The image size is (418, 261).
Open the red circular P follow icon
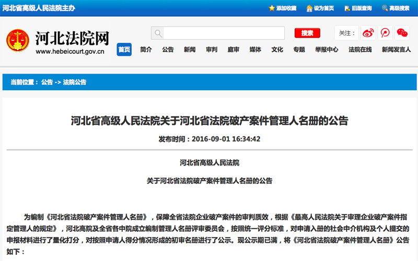click(385, 33)
